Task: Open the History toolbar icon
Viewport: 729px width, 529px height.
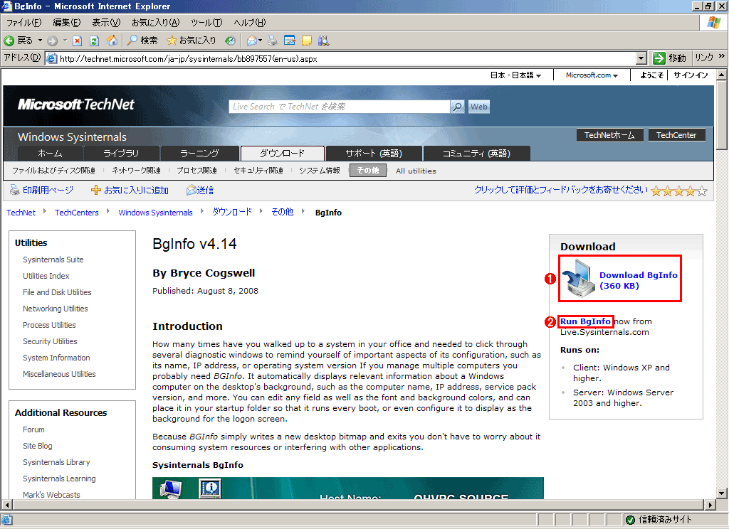Action: tap(230, 41)
